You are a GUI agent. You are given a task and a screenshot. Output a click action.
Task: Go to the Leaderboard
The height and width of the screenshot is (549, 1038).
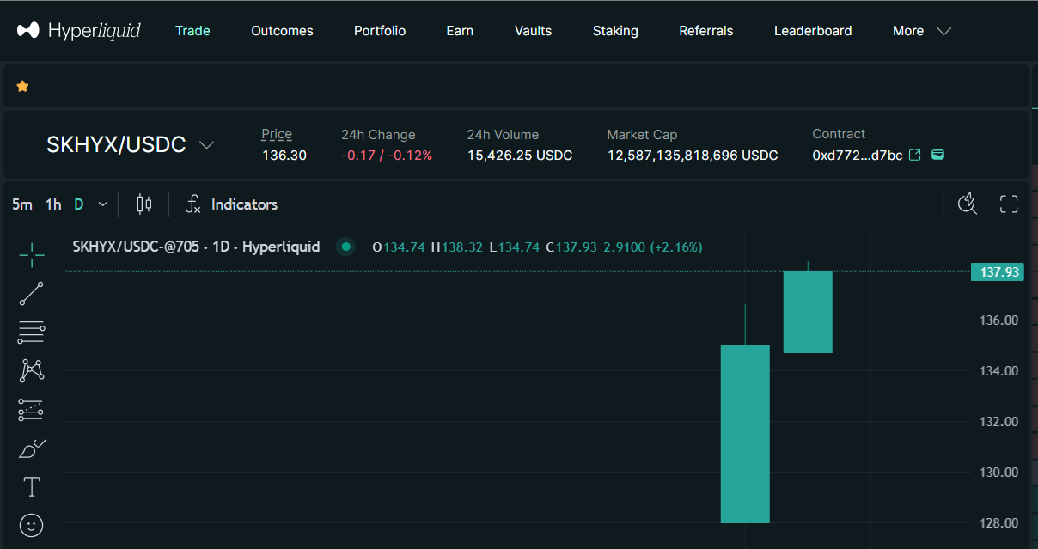coord(813,31)
